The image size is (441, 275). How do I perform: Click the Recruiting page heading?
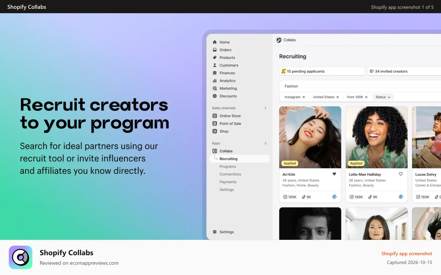click(x=293, y=56)
